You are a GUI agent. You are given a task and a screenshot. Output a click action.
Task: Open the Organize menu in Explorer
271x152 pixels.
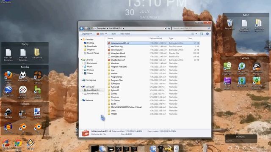(x=86, y=34)
